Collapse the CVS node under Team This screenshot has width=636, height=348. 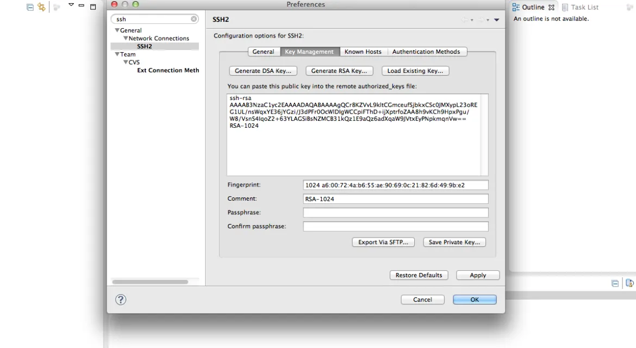point(126,62)
